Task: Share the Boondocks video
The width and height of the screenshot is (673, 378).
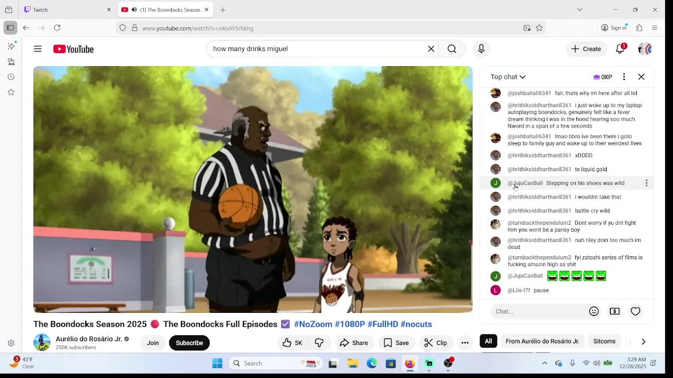Action: pyautogui.click(x=354, y=343)
